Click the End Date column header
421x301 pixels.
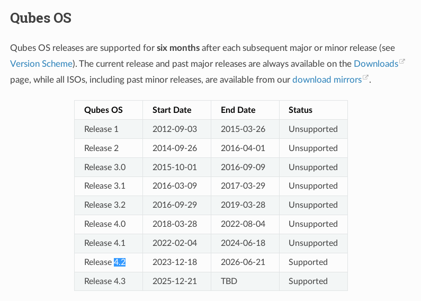pos(238,110)
